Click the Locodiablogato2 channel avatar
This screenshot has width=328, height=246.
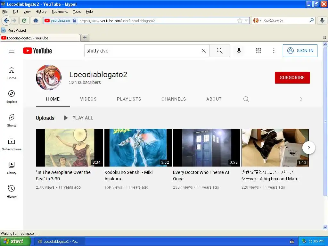[49, 78]
